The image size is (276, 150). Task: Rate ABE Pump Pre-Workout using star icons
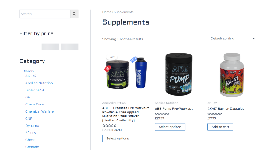coord(162,114)
